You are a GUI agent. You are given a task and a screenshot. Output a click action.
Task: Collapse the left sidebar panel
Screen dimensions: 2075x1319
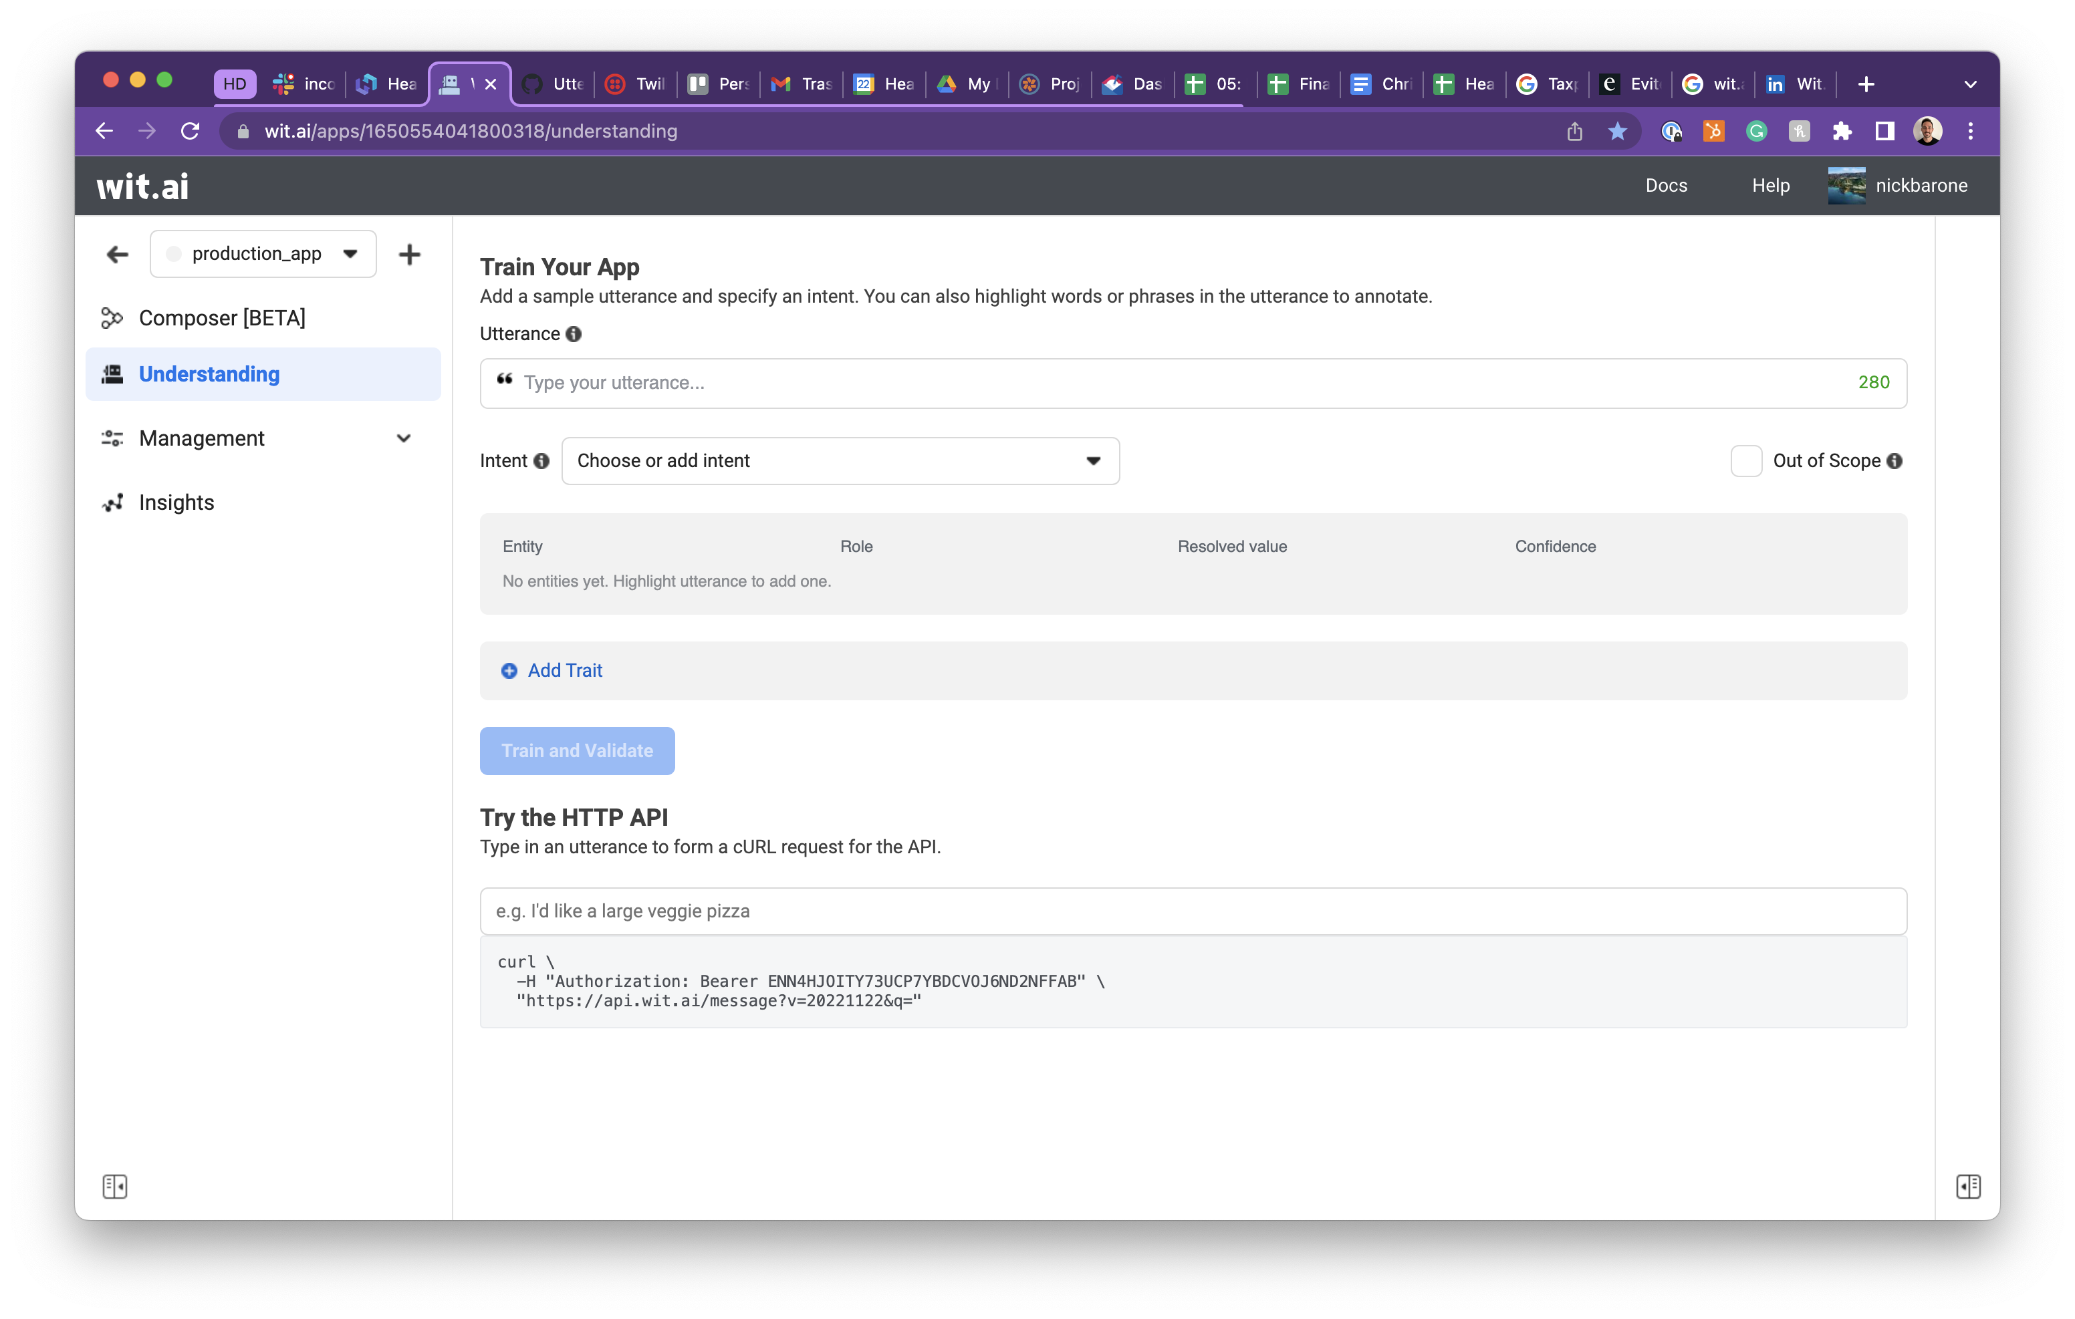click(x=114, y=1186)
